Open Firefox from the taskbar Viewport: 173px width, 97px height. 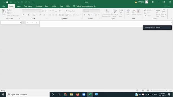(78, 95)
